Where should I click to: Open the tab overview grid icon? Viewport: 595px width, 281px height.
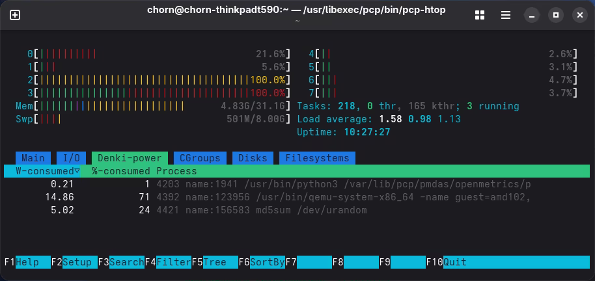pos(480,15)
